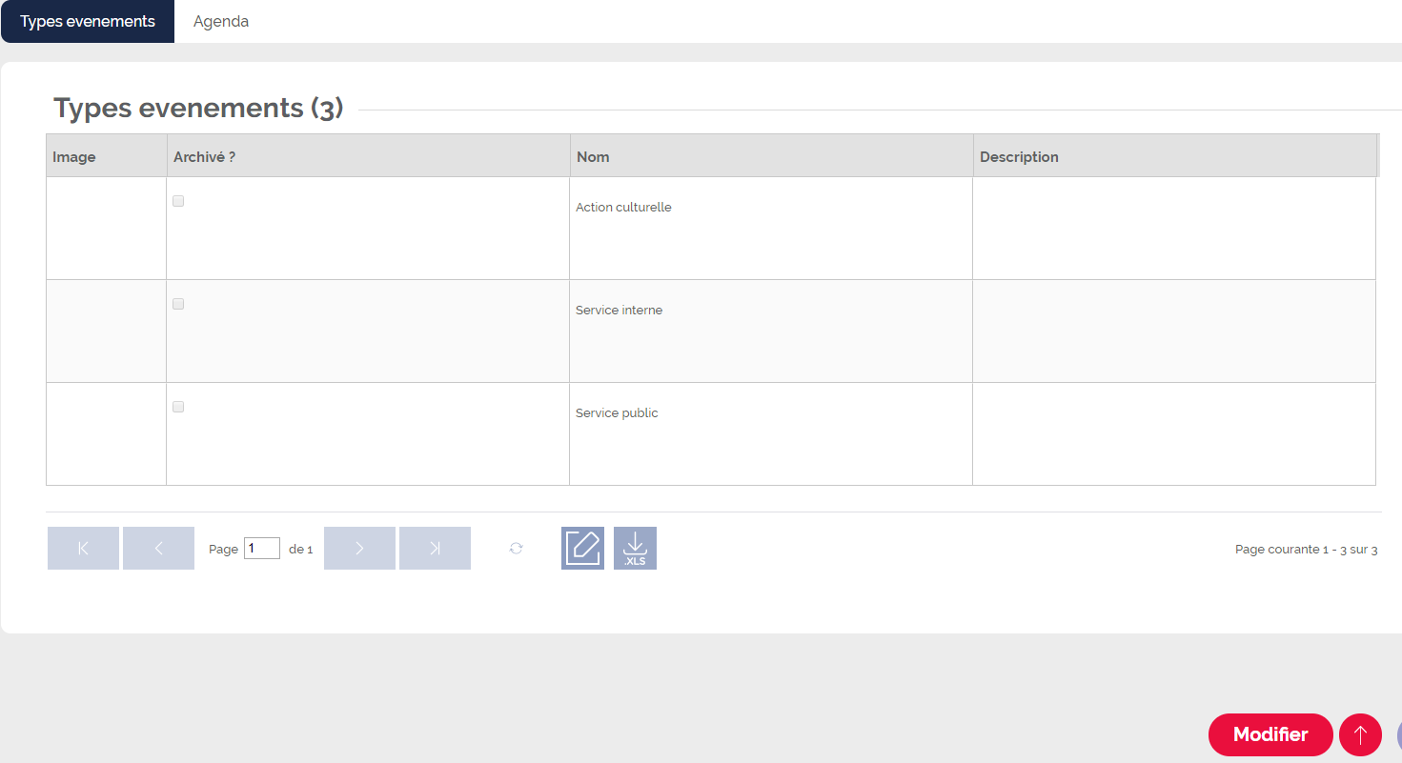Click the Description column header
Screen dimensions: 1402x763
pyautogui.click(x=1174, y=155)
